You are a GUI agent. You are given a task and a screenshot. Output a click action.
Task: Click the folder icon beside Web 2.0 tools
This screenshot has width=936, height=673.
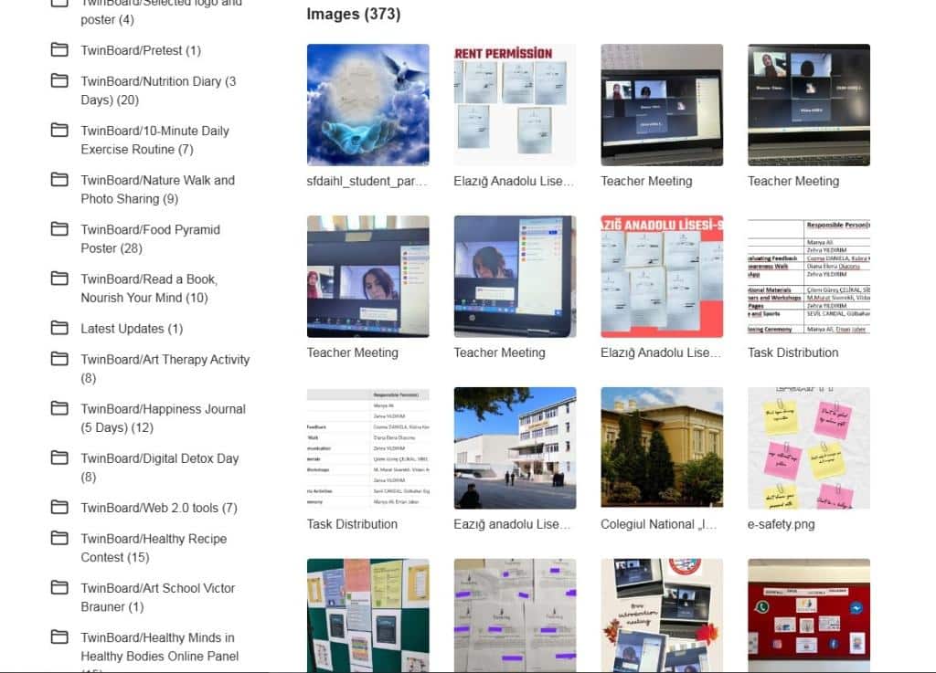click(x=59, y=507)
